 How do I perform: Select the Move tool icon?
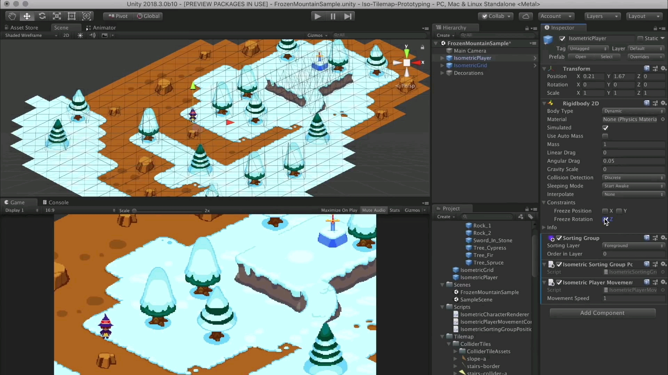pos(27,16)
